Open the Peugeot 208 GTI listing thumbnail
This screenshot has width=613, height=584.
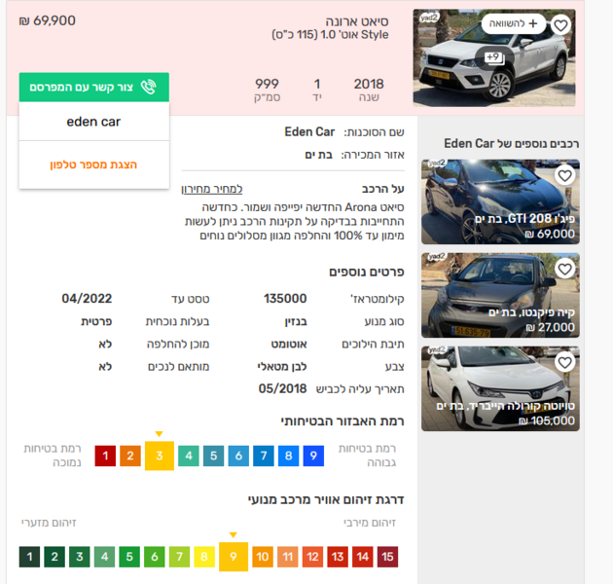click(x=500, y=201)
